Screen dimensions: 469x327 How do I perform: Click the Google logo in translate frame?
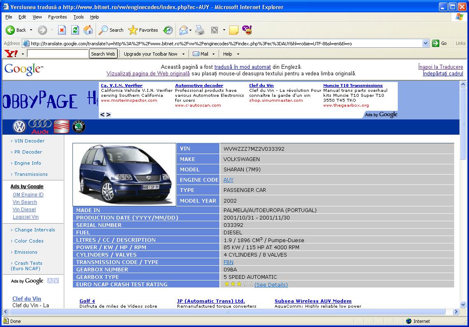[23, 70]
